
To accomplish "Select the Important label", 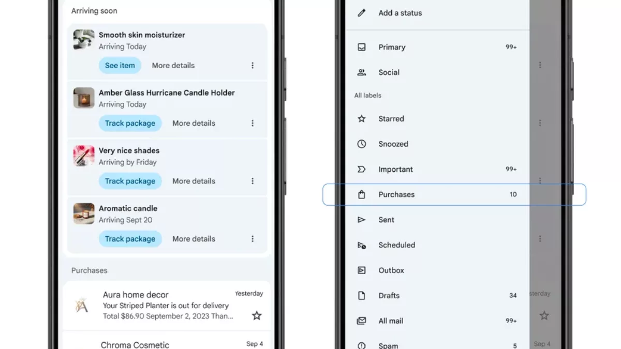I will pyautogui.click(x=395, y=170).
